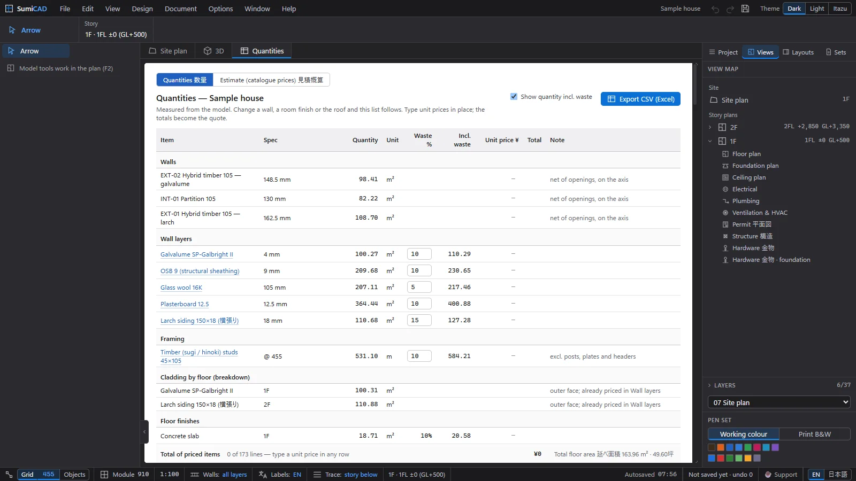The image size is (856, 481).
Task: Open the Ceiling plan view
Action: 748,177
